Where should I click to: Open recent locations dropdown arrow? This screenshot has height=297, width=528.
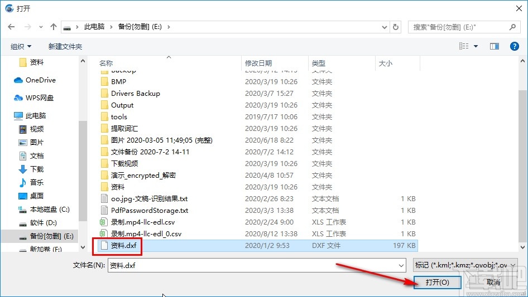[x=41, y=27]
